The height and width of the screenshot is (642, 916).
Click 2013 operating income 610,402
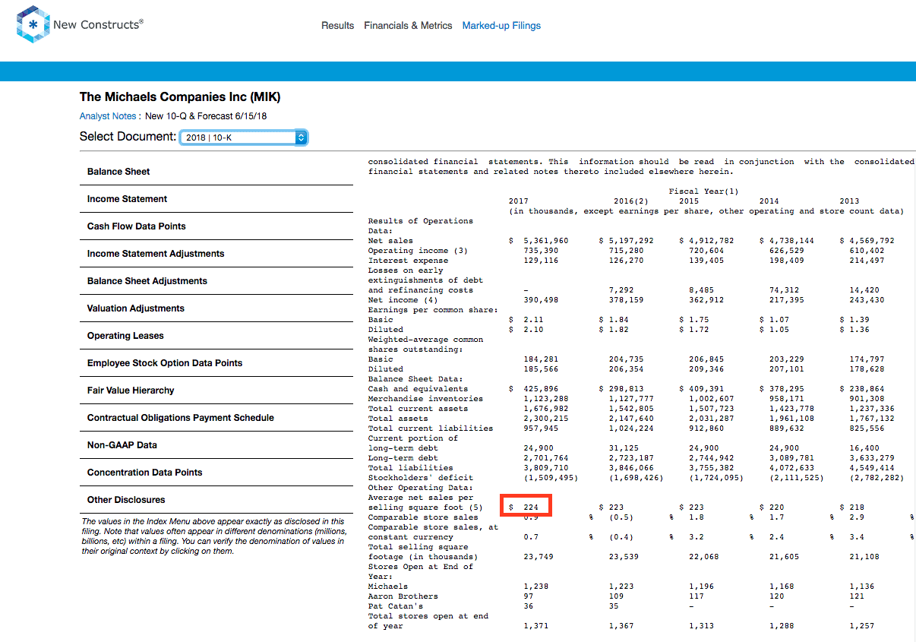coord(867,251)
